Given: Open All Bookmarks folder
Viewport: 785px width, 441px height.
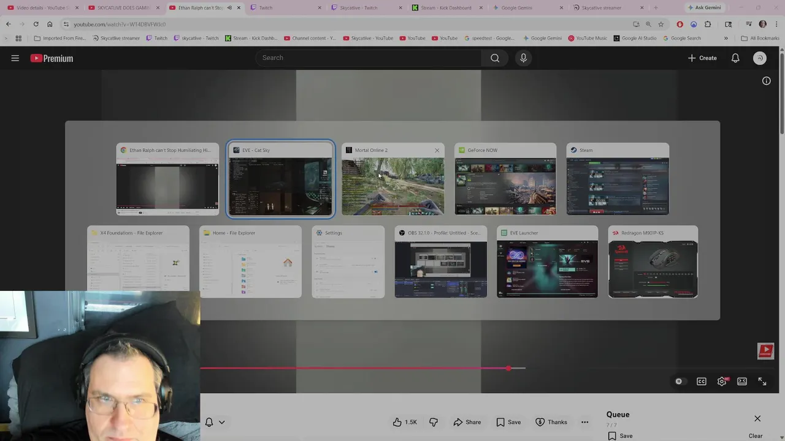Looking at the screenshot, I should tap(760, 38).
